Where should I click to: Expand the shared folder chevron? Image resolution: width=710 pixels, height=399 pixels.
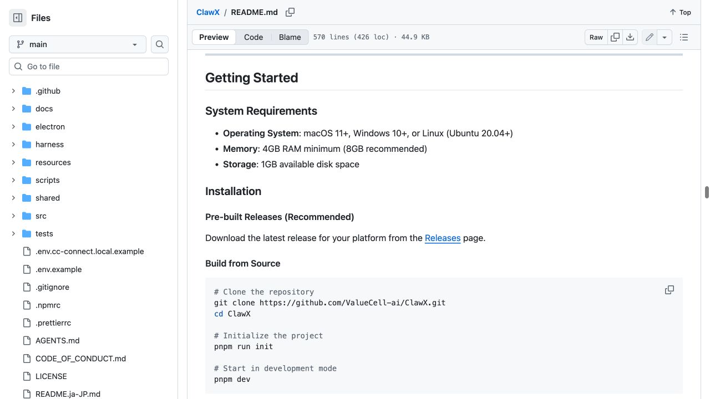(x=13, y=198)
